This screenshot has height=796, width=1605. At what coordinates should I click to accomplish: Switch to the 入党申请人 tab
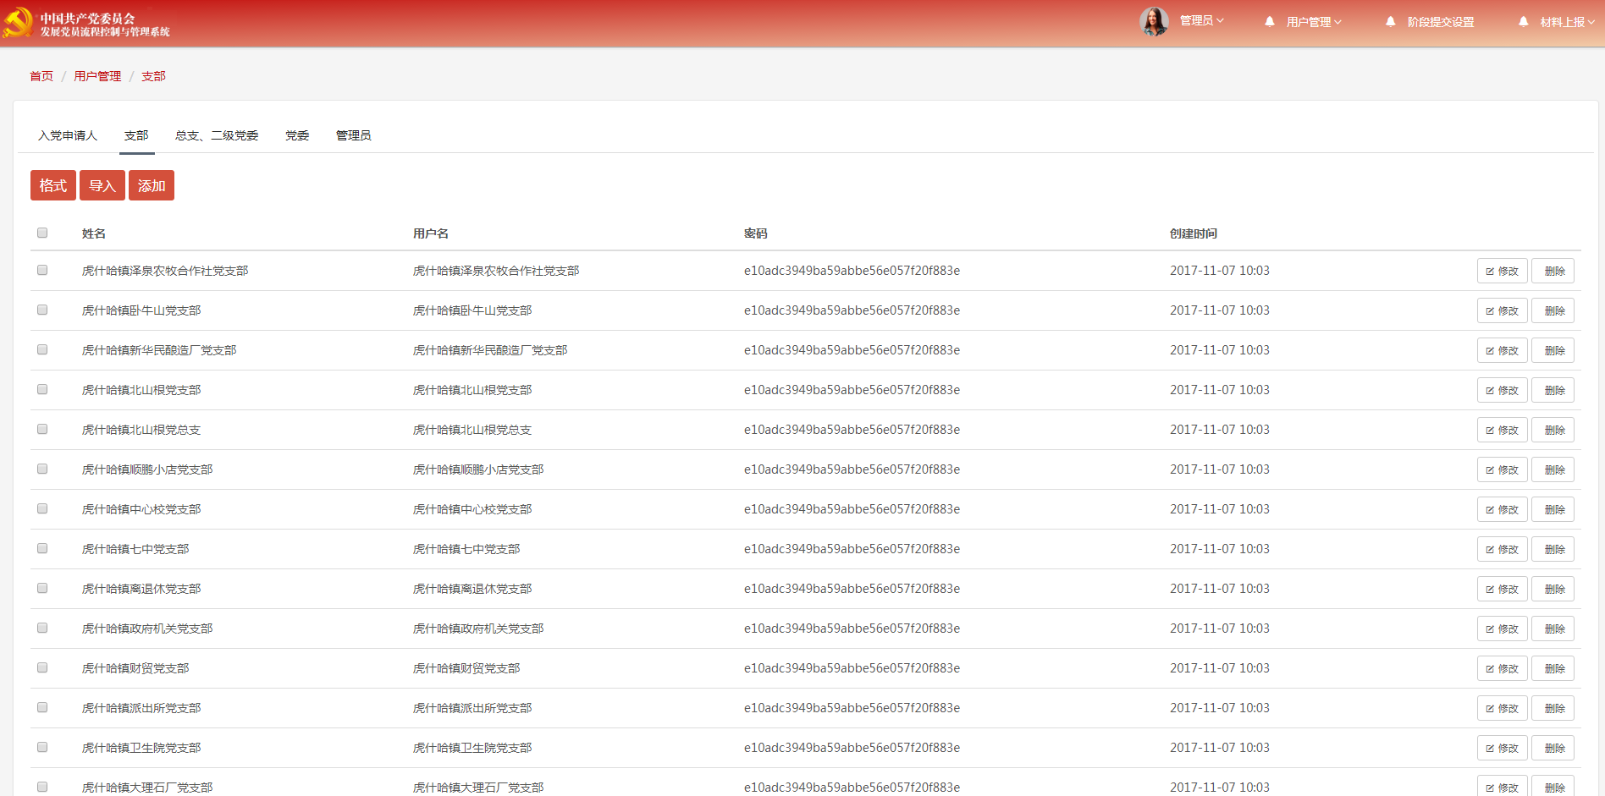click(68, 135)
